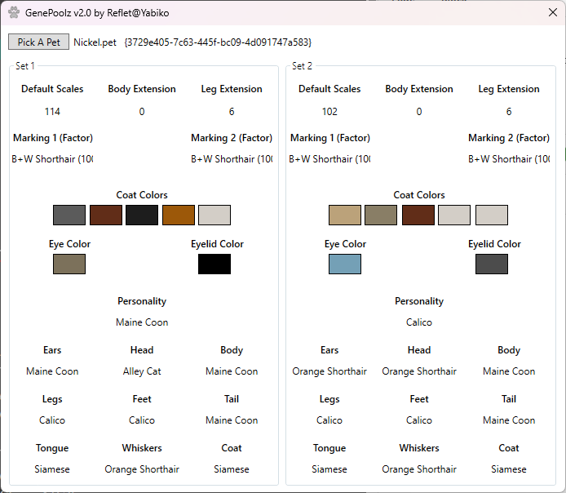Click Set 1 Head value Alley Cat
This screenshot has height=493, width=566.
(142, 371)
